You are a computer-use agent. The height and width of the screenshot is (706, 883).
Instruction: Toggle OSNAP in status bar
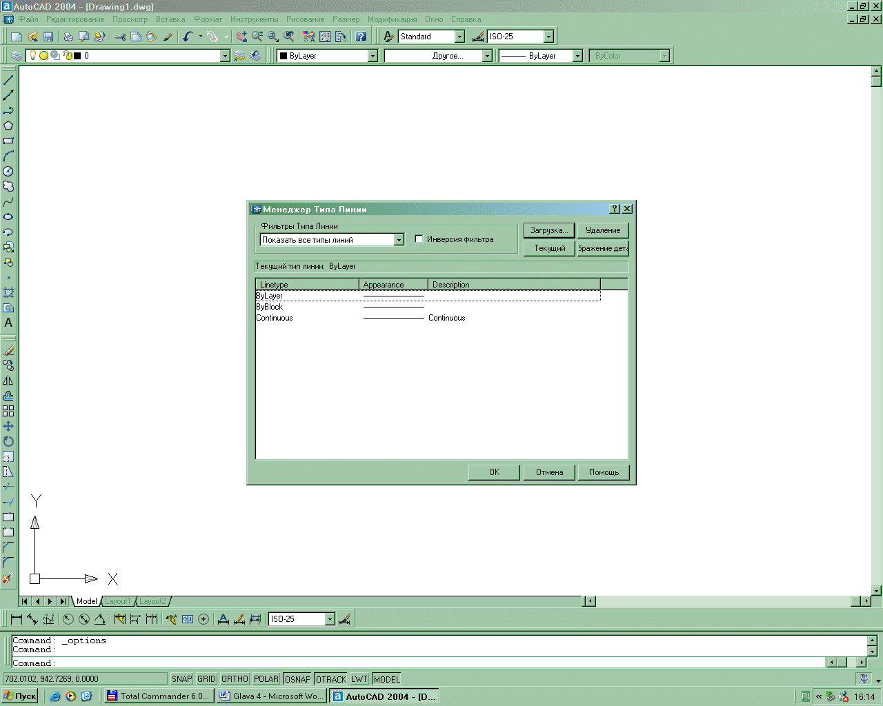click(x=298, y=679)
